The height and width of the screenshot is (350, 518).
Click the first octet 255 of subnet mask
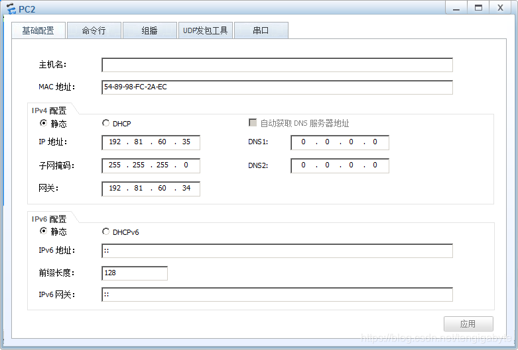pyautogui.click(x=115, y=165)
